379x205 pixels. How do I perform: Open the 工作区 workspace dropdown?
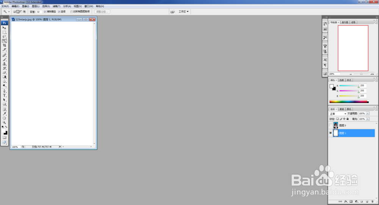pyautogui.click(x=183, y=12)
